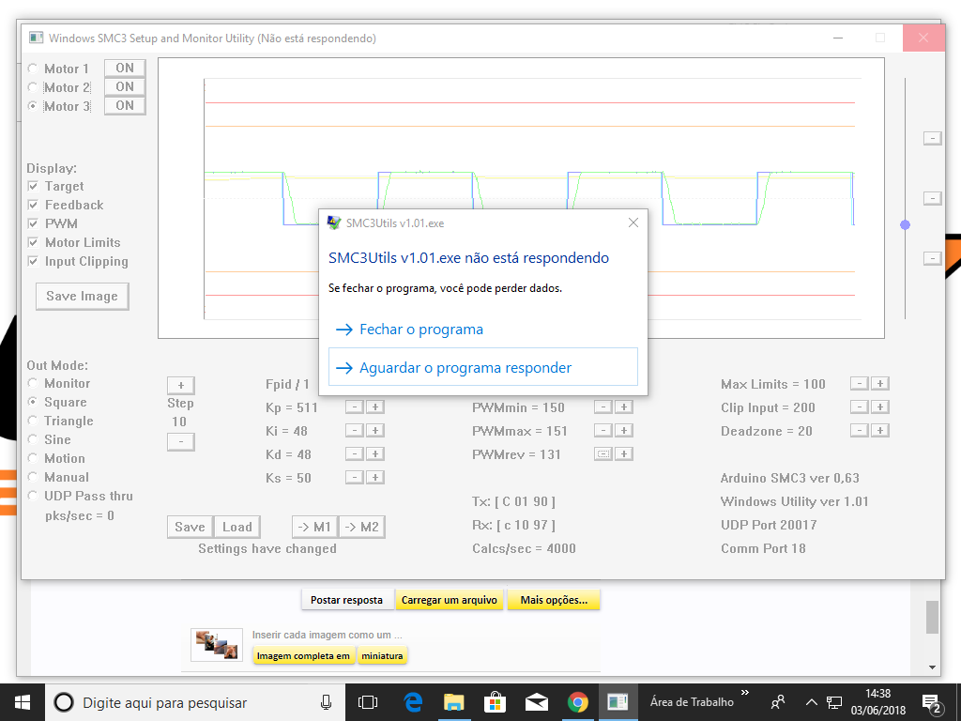Decrease PWMrev value
Image resolution: width=961 pixels, height=721 pixels.
click(x=603, y=453)
